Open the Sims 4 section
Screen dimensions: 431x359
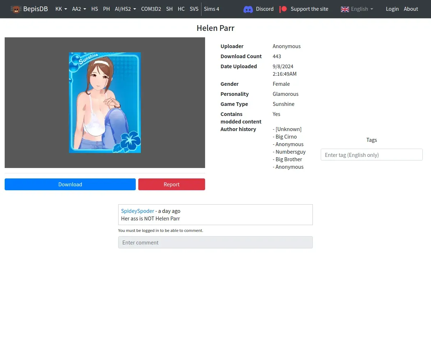pyautogui.click(x=212, y=9)
